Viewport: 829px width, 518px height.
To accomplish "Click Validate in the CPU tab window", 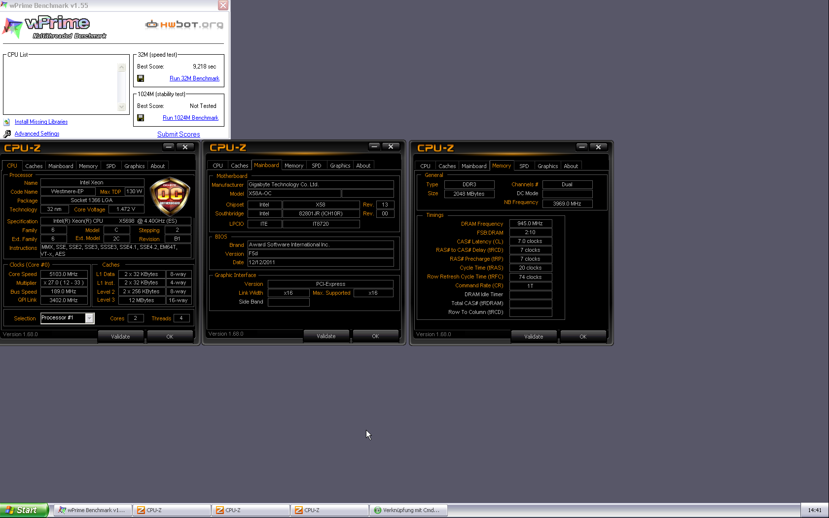I will pyautogui.click(x=120, y=337).
